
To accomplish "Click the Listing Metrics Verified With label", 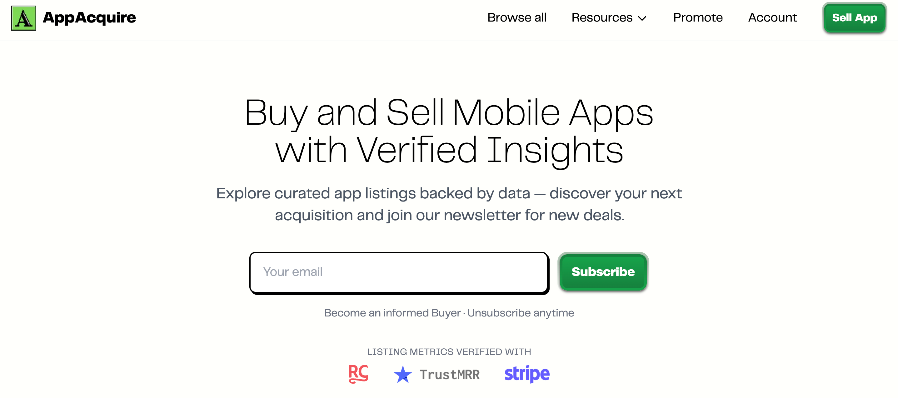I will [449, 352].
